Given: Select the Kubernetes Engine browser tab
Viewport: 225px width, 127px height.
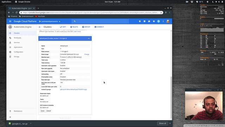Looking at the screenshot, I should click(x=21, y=8).
